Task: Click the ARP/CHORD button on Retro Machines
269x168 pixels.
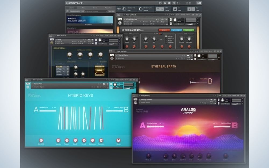Action: 177,30
